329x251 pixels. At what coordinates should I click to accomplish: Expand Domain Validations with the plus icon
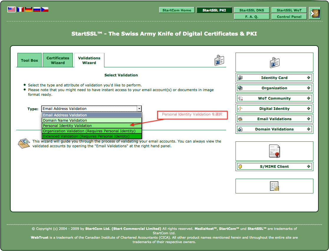[309, 129]
